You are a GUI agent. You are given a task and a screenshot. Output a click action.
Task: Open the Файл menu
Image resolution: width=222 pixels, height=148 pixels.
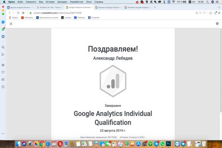(21, 2)
